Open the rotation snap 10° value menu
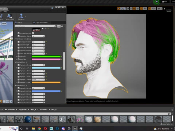The image size is (175, 131). click(x=145, y=9)
